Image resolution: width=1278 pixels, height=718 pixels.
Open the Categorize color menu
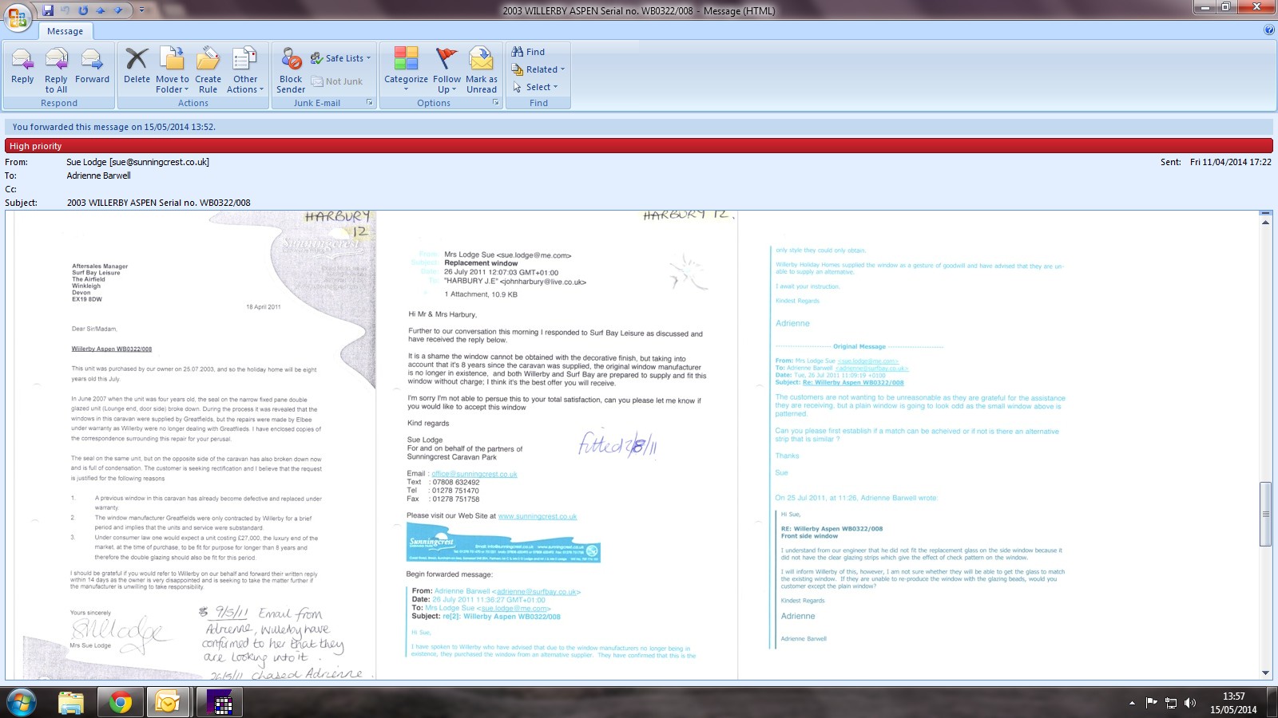pos(406,70)
